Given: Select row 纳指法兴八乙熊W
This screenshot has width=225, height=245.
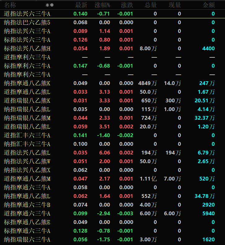Looking at the screenshot, I should (113, 161).
